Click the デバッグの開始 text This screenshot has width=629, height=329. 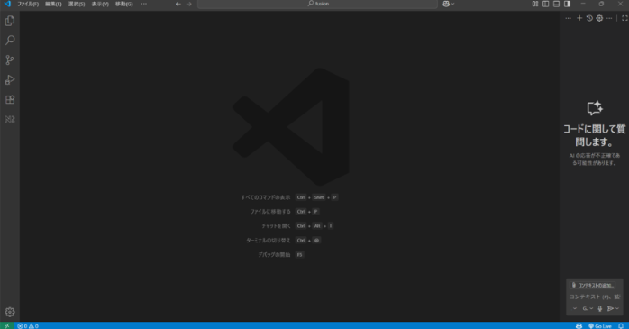[274, 255]
